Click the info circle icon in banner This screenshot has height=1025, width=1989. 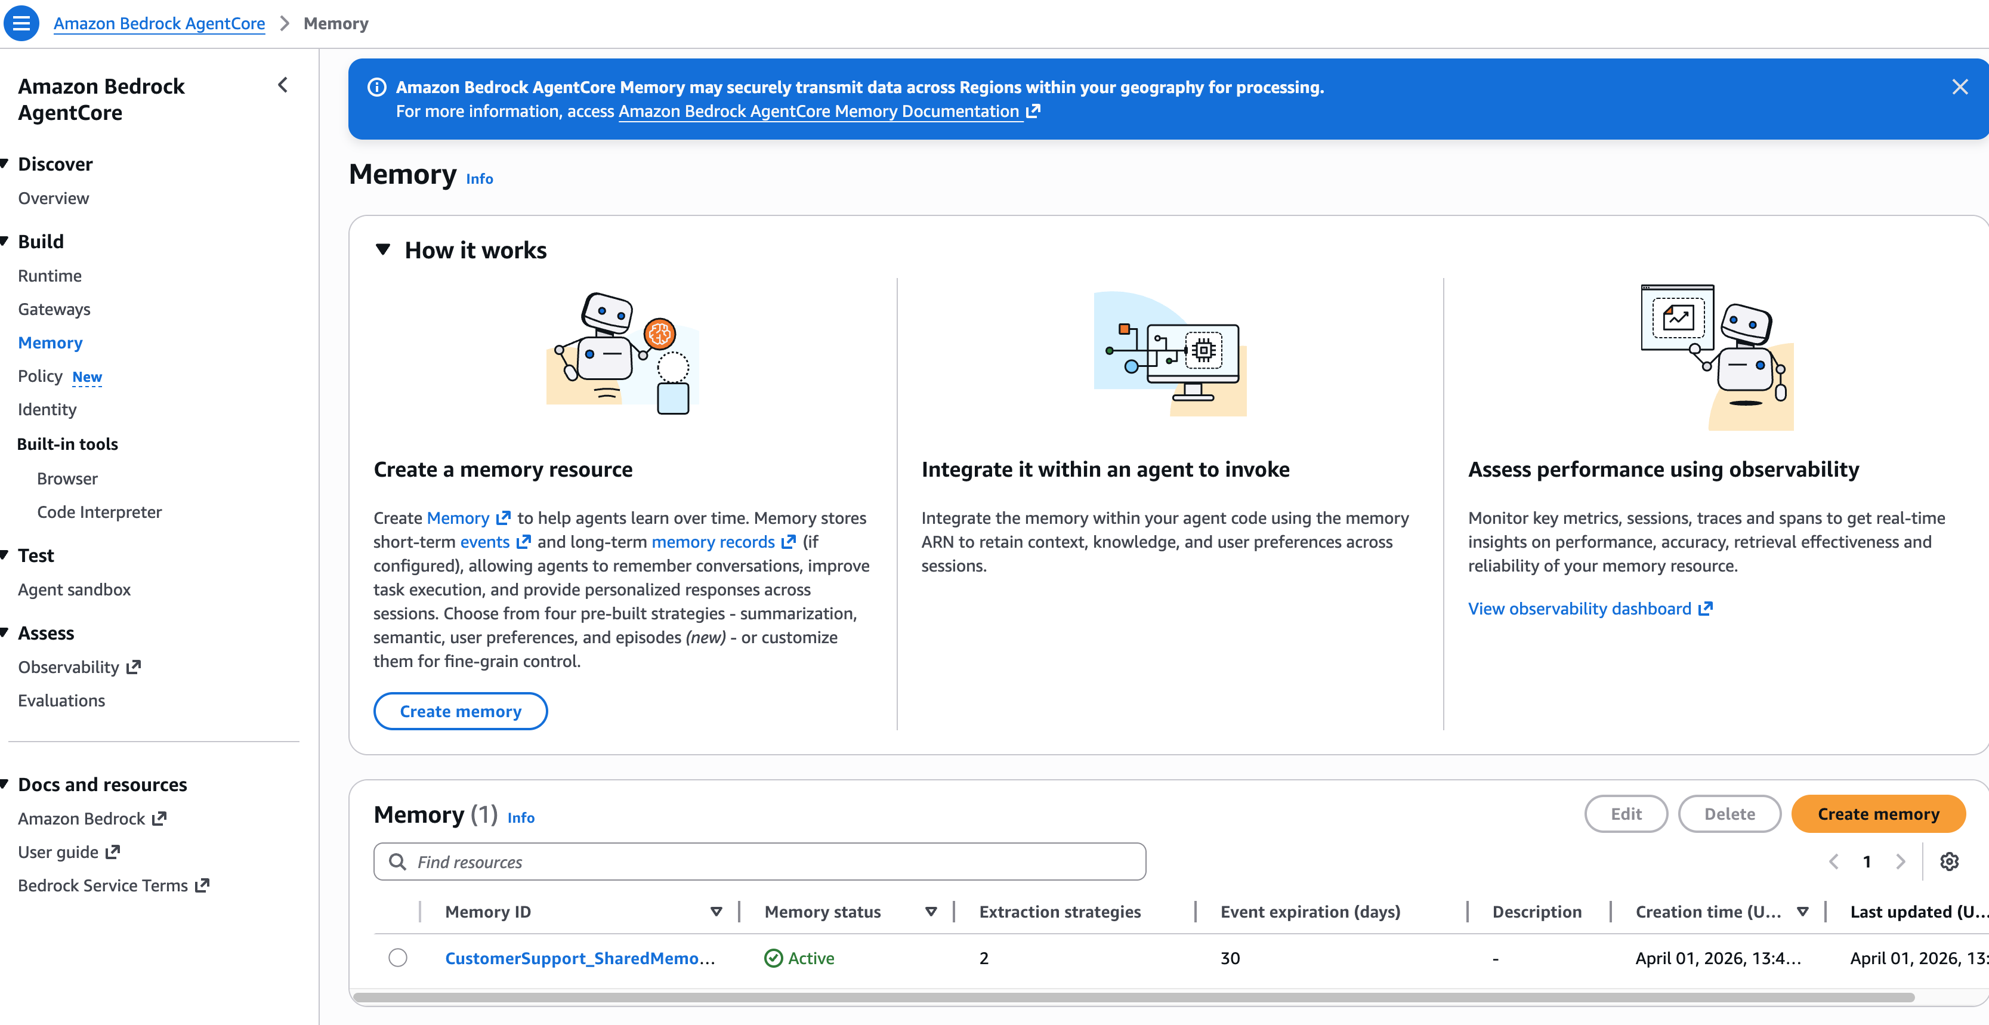(x=377, y=87)
